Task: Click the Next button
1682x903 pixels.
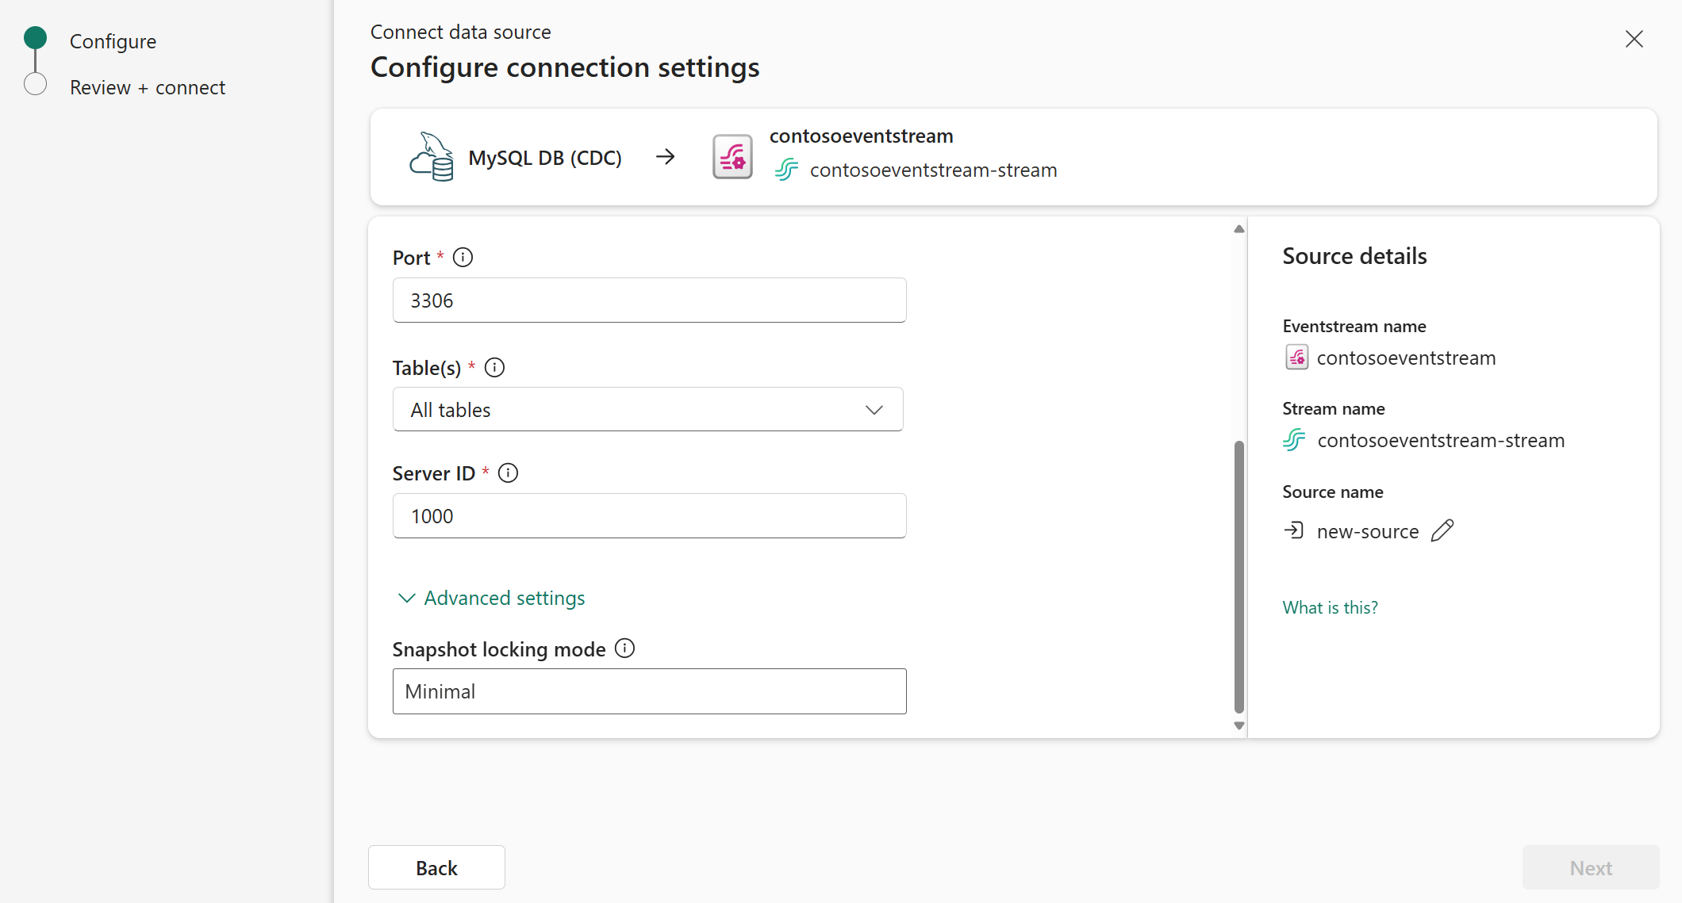Action: click(x=1591, y=867)
